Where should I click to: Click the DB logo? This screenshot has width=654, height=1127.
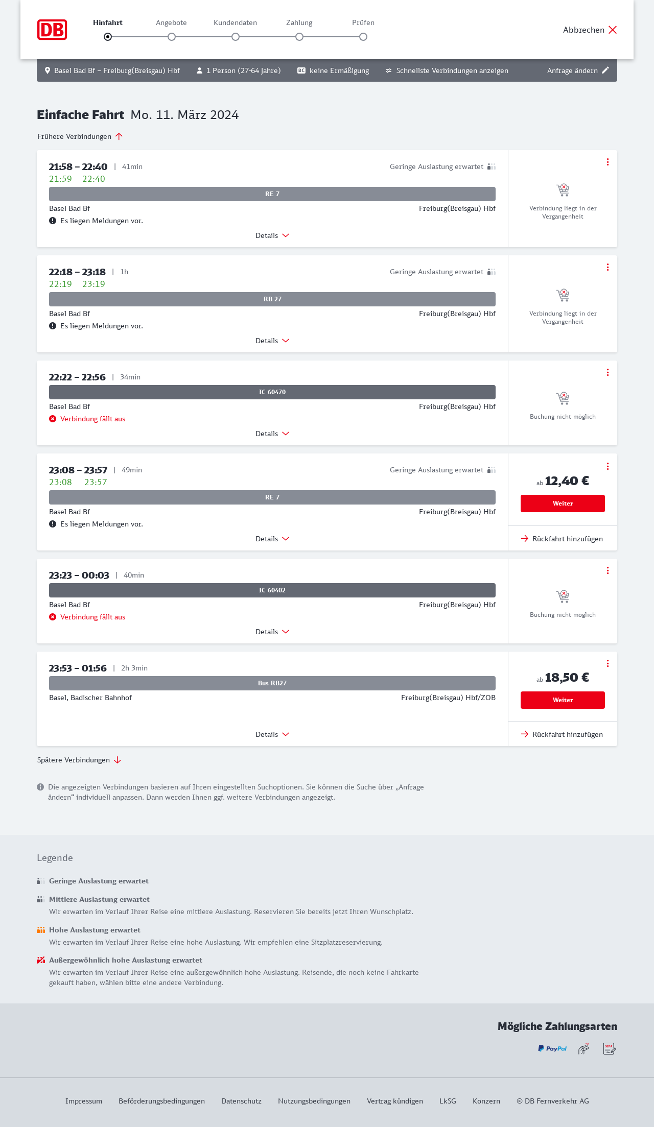[x=52, y=30]
